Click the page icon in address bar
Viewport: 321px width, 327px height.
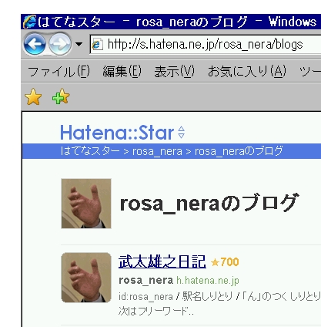click(x=98, y=44)
